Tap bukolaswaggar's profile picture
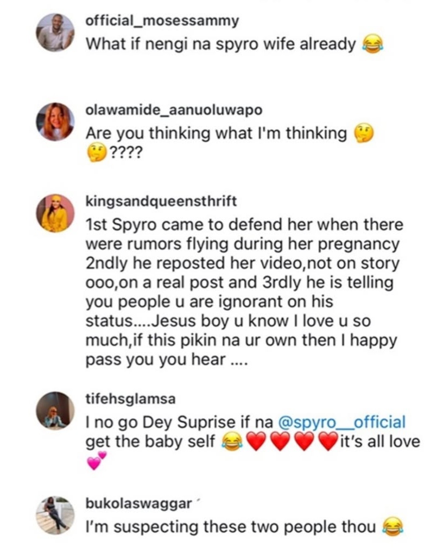Image resolution: width=443 pixels, height=554 pixels. click(x=55, y=514)
